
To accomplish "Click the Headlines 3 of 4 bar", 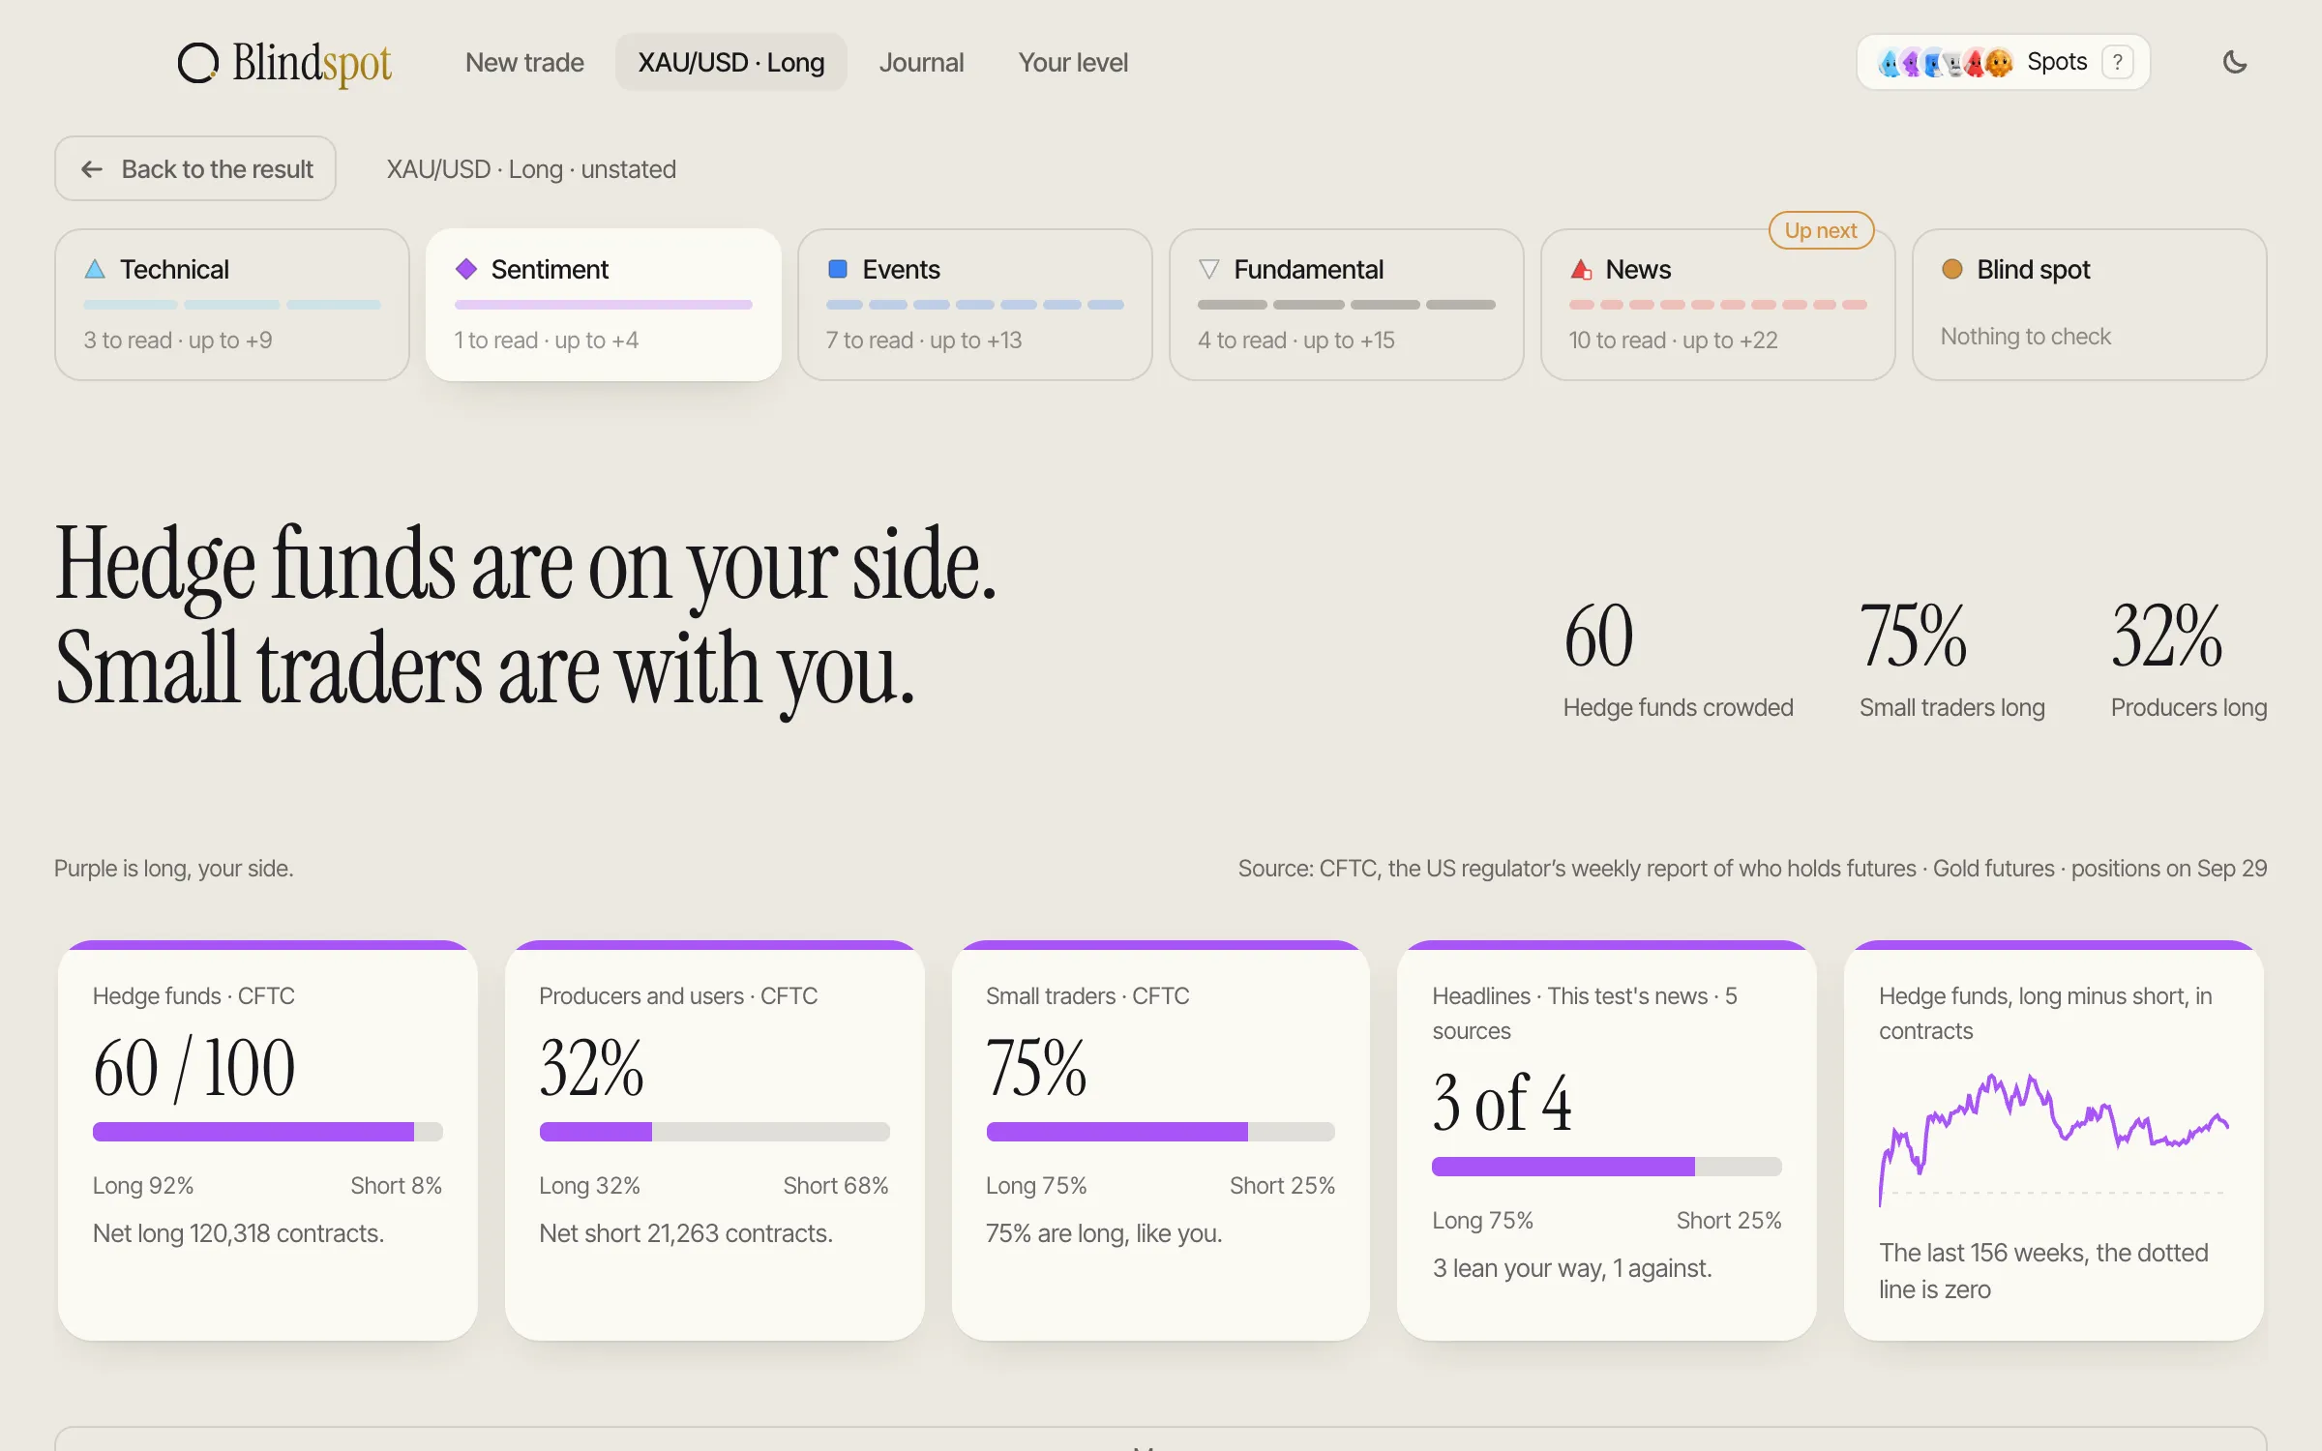I will (x=1607, y=1167).
